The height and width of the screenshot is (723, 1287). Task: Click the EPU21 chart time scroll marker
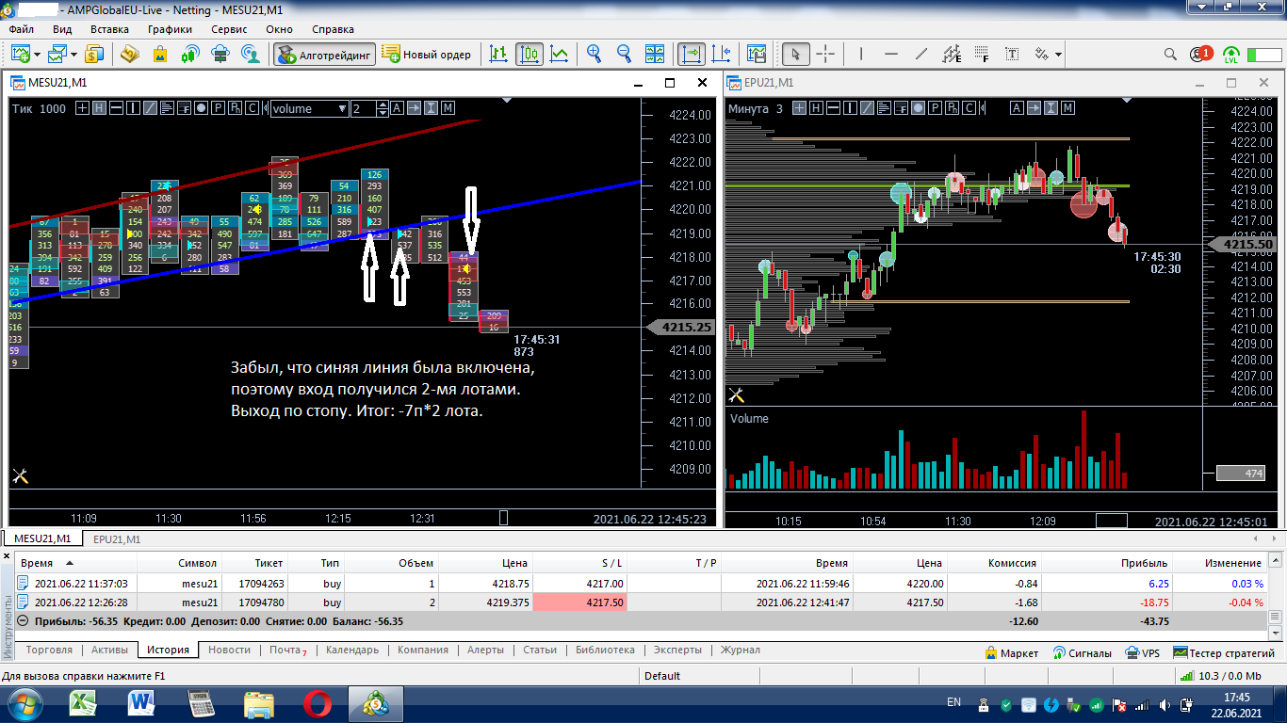[x=1112, y=520]
